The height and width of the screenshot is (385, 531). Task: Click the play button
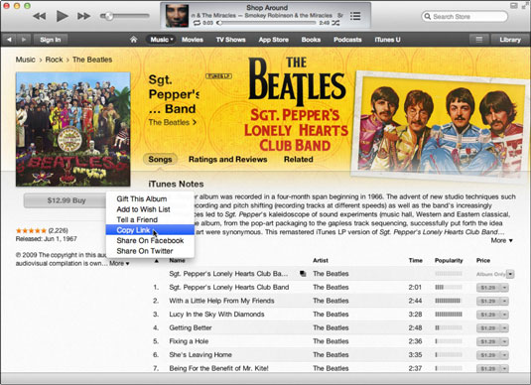point(62,16)
